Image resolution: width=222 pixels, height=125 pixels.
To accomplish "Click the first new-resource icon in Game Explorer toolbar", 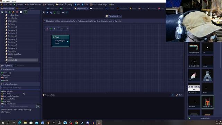I will (2, 12).
